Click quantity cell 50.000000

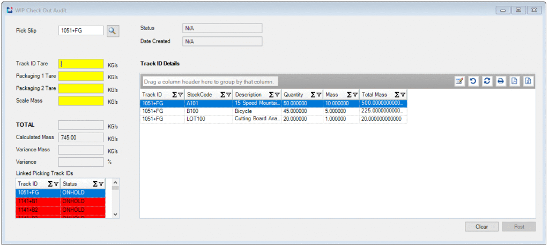302,103
